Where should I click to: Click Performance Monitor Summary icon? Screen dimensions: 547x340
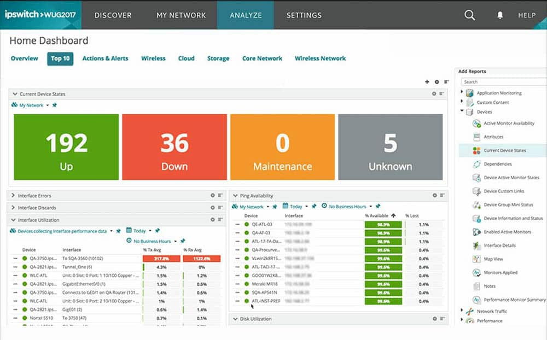tap(476, 300)
